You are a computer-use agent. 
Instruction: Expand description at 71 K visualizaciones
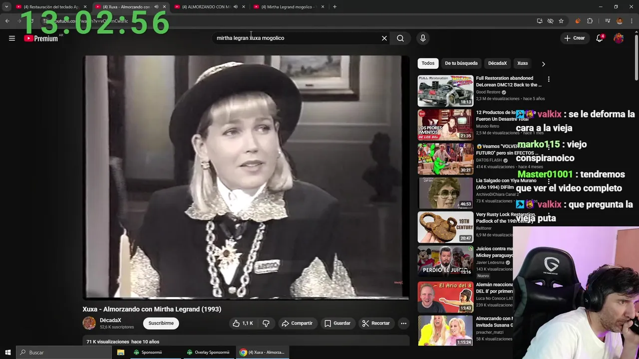[x=123, y=342]
